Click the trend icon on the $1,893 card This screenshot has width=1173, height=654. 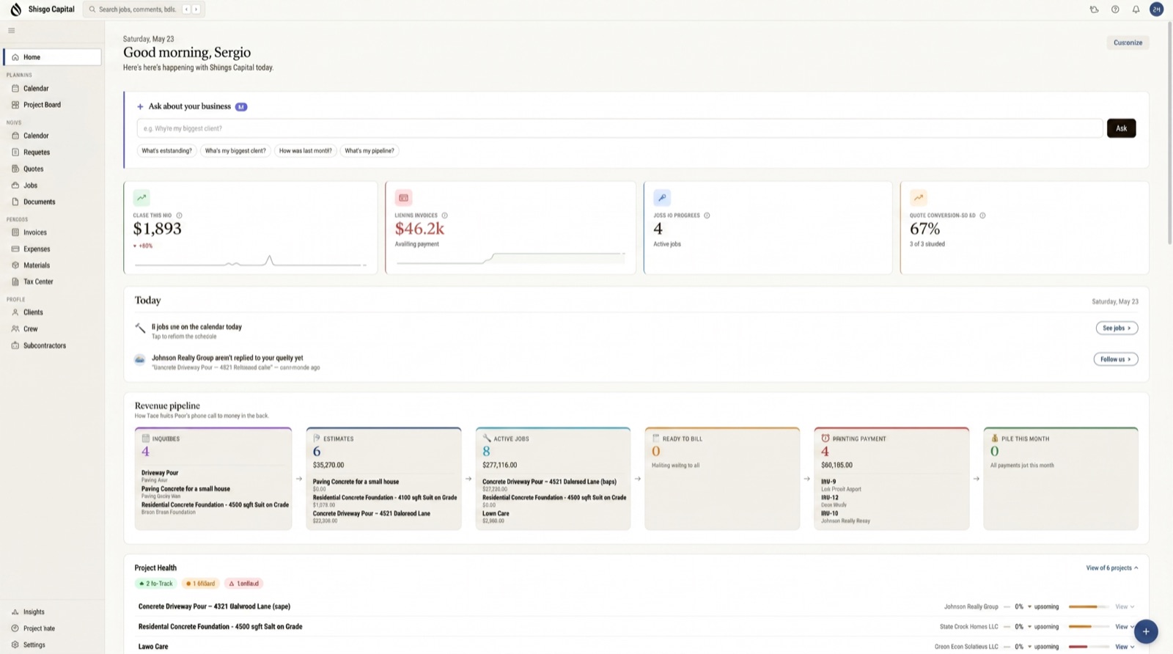141,198
